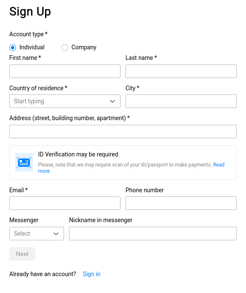Focus the Last name field
This screenshot has height=293, width=246.
pyautogui.click(x=181, y=71)
